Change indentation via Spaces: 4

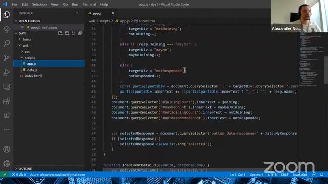pyautogui.click(x=257, y=175)
